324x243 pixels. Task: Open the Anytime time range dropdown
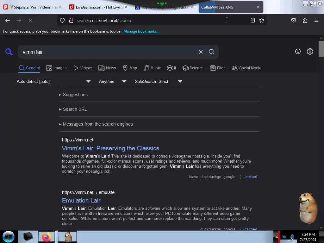[112, 81]
